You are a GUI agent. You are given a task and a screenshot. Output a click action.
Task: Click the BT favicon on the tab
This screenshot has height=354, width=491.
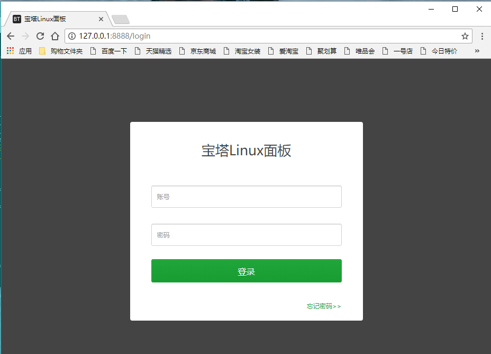17,19
